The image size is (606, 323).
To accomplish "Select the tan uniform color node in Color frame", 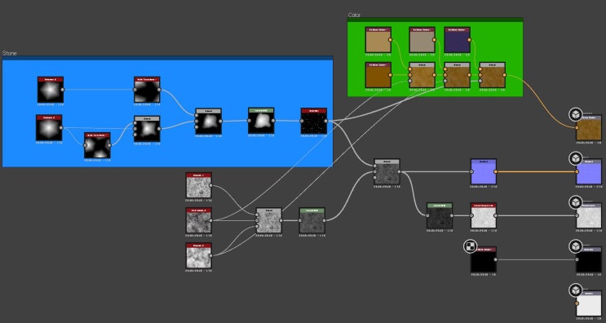I will pyautogui.click(x=378, y=40).
